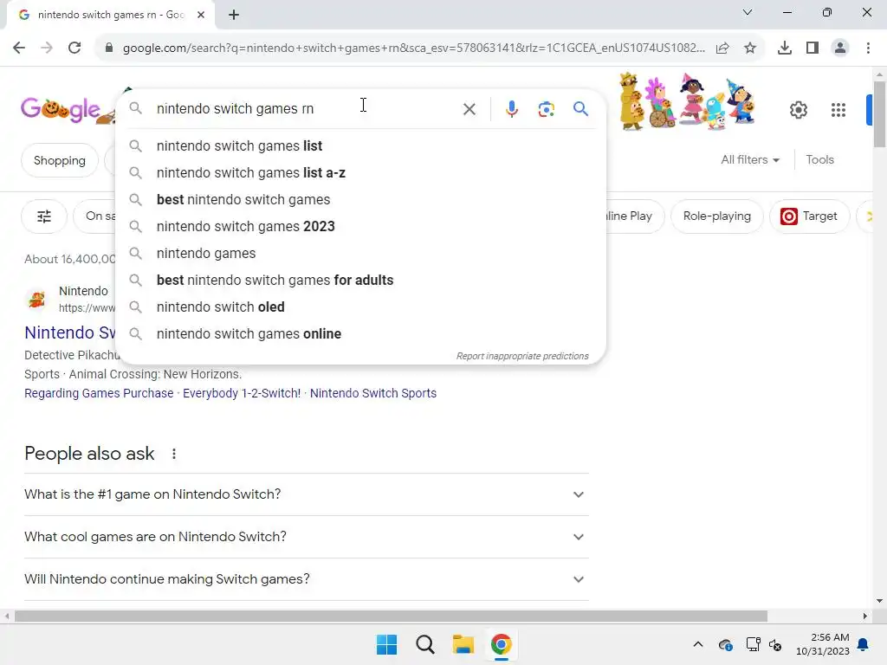Open a new browser tab with plus
This screenshot has height=665, width=887.
[x=234, y=15]
